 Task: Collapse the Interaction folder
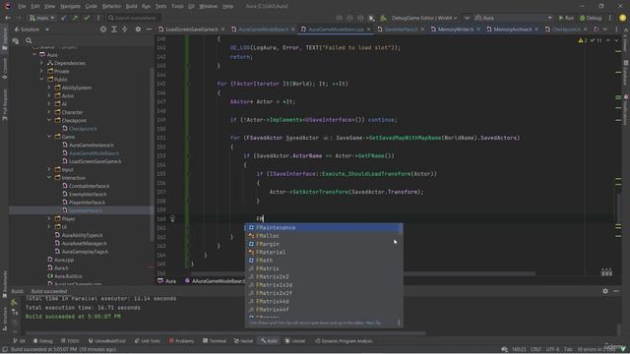(x=49, y=178)
